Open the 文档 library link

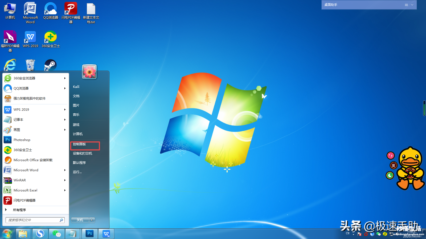76,96
